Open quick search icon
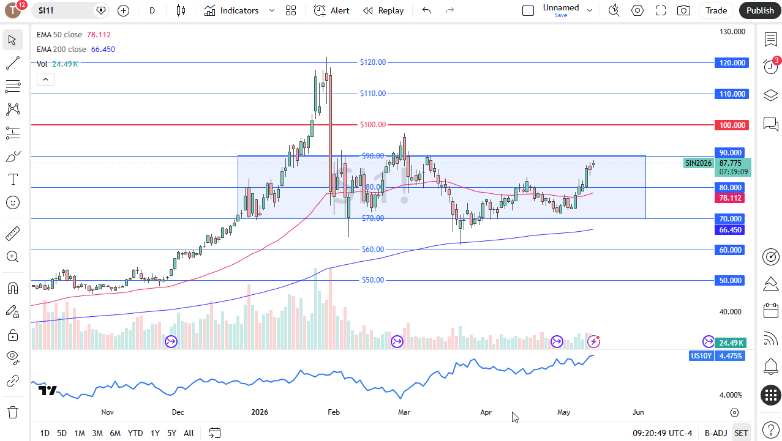782x441 pixels. (x=614, y=10)
